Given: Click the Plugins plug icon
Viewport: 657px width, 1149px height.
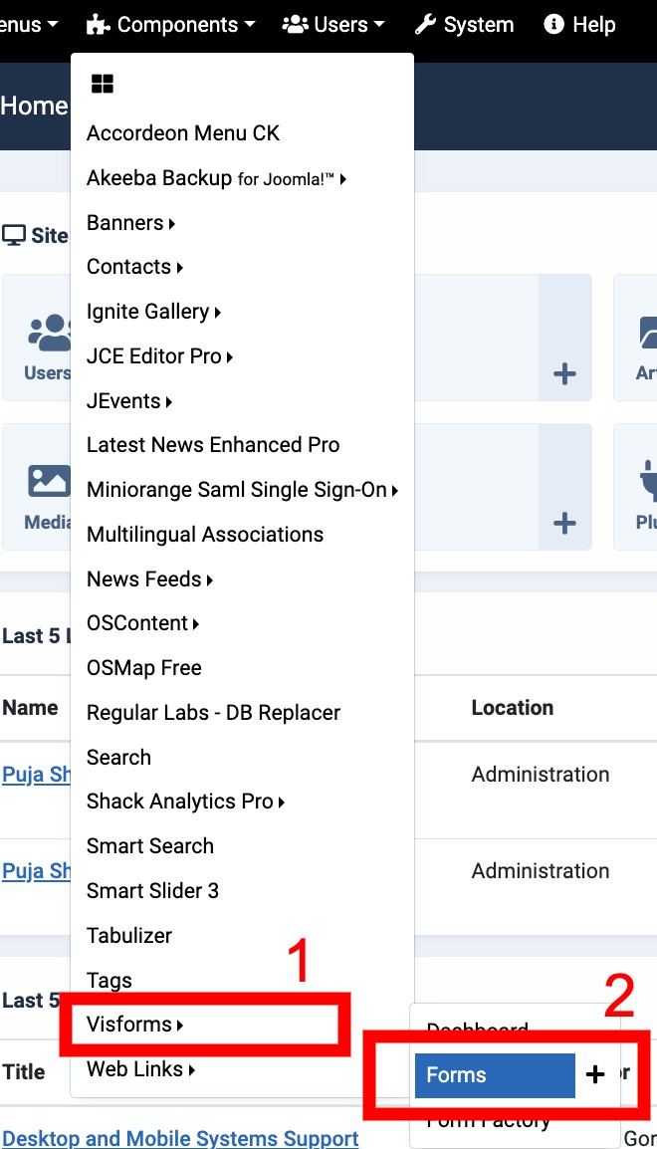Looking at the screenshot, I should [647, 482].
